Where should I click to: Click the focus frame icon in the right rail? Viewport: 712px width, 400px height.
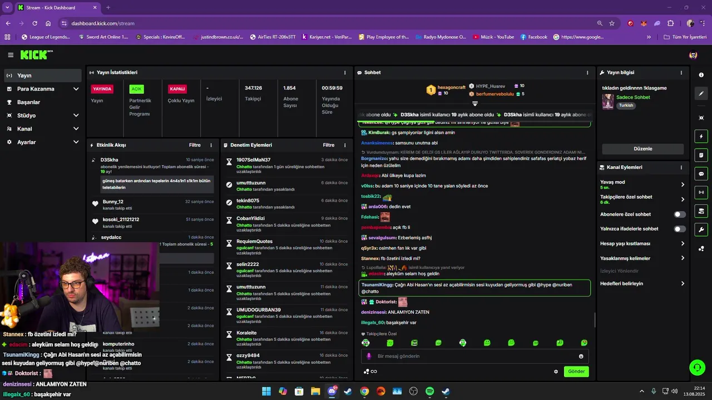point(701,118)
